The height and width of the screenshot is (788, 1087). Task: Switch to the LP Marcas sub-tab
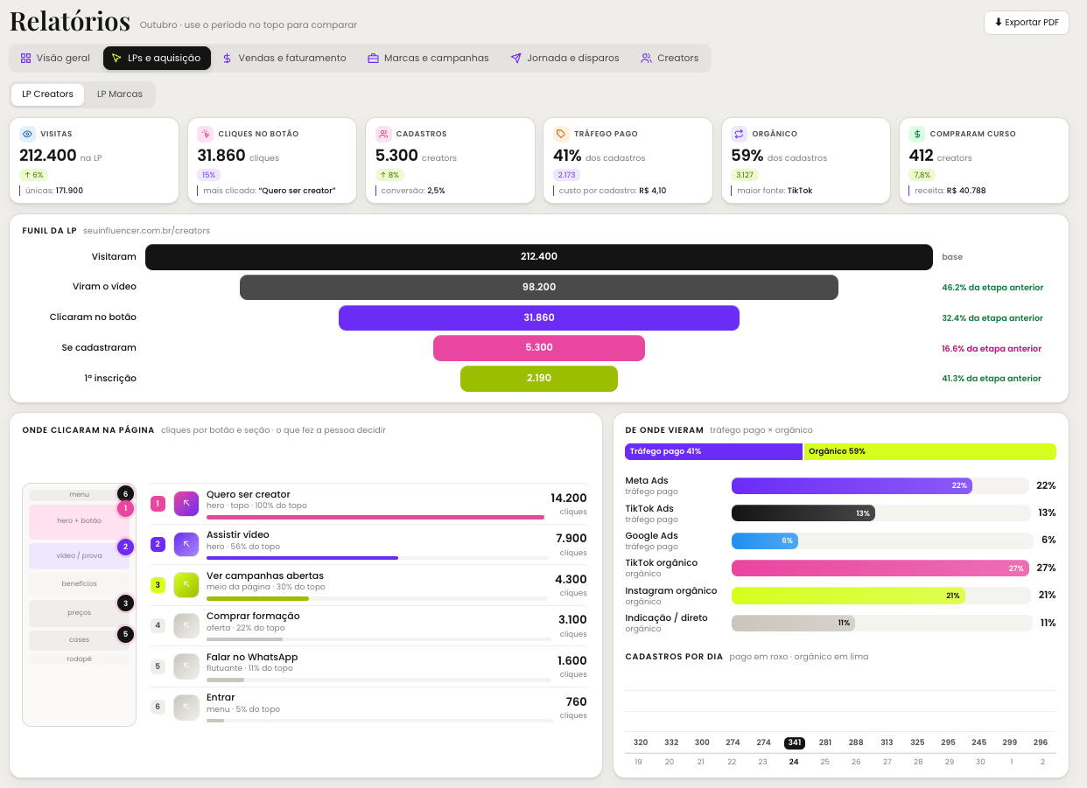pyautogui.click(x=120, y=94)
